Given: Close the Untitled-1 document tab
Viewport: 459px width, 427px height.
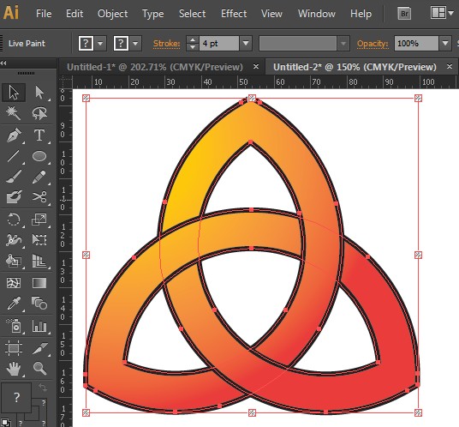Looking at the screenshot, I should (x=256, y=67).
